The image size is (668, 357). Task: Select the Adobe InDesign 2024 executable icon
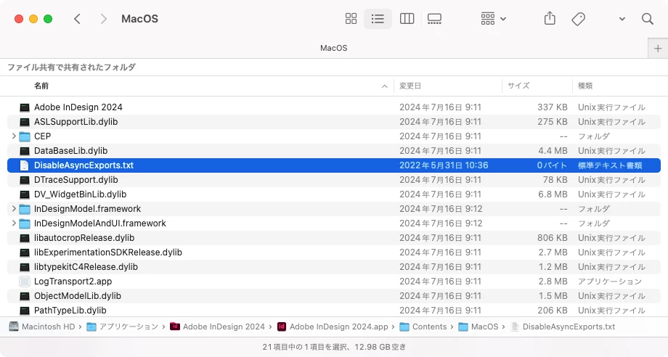tap(25, 107)
